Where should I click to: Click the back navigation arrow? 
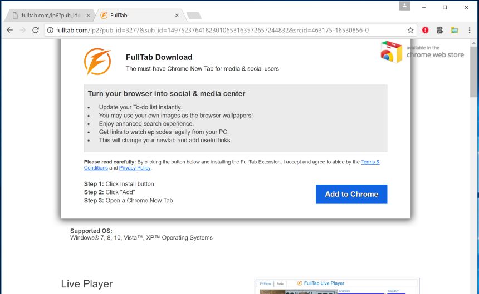(x=9, y=30)
